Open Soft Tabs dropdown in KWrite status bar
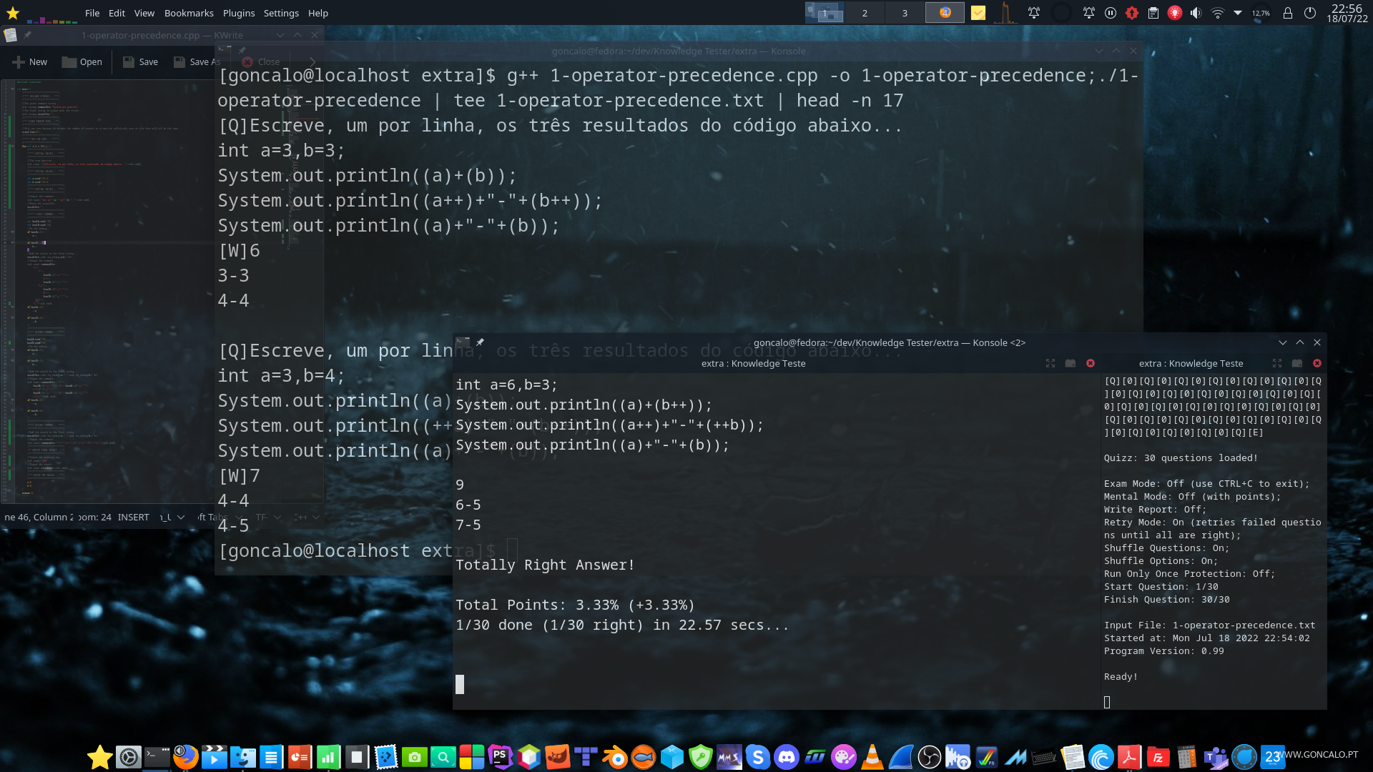The image size is (1373, 772). tap(220, 517)
